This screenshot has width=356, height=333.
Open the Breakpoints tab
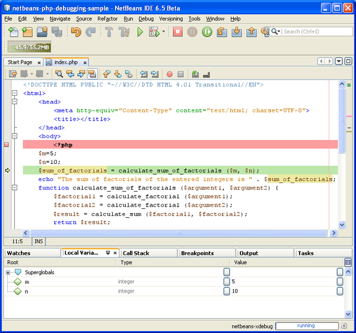click(197, 253)
